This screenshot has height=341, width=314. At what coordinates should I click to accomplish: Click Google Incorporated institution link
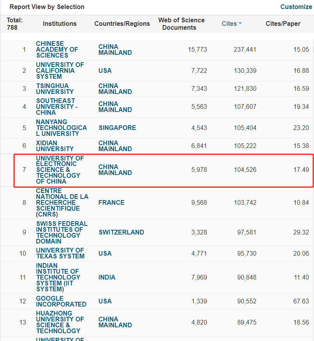point(61,301)
